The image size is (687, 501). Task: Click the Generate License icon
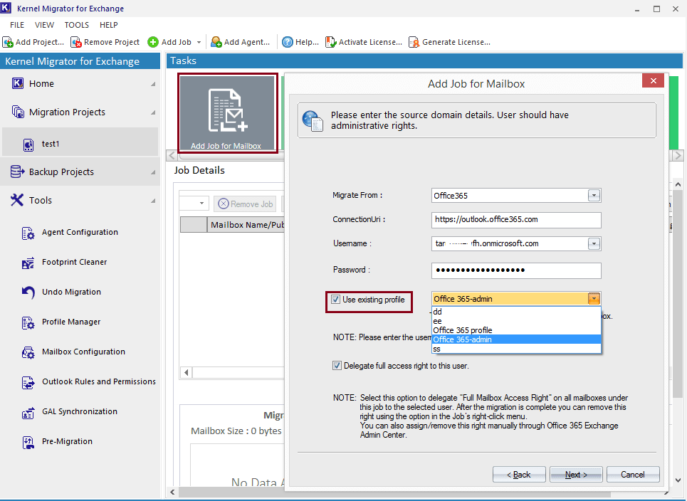(x=414, y=42)
